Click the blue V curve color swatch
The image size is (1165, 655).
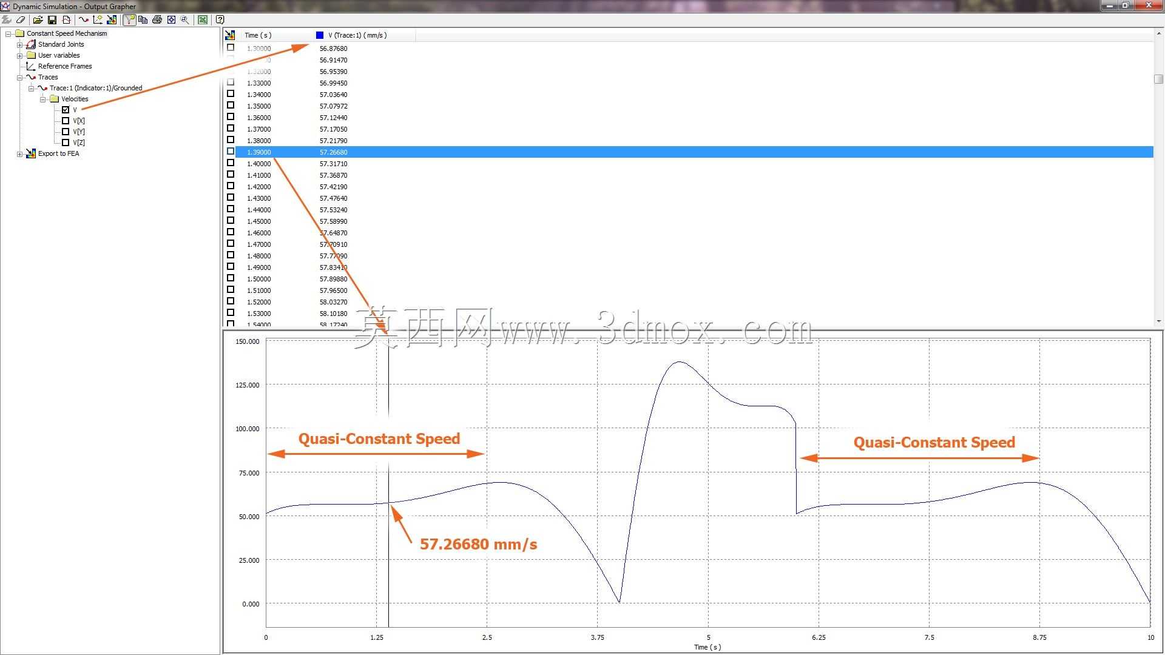pyautogui.click(x=320, y=35)
